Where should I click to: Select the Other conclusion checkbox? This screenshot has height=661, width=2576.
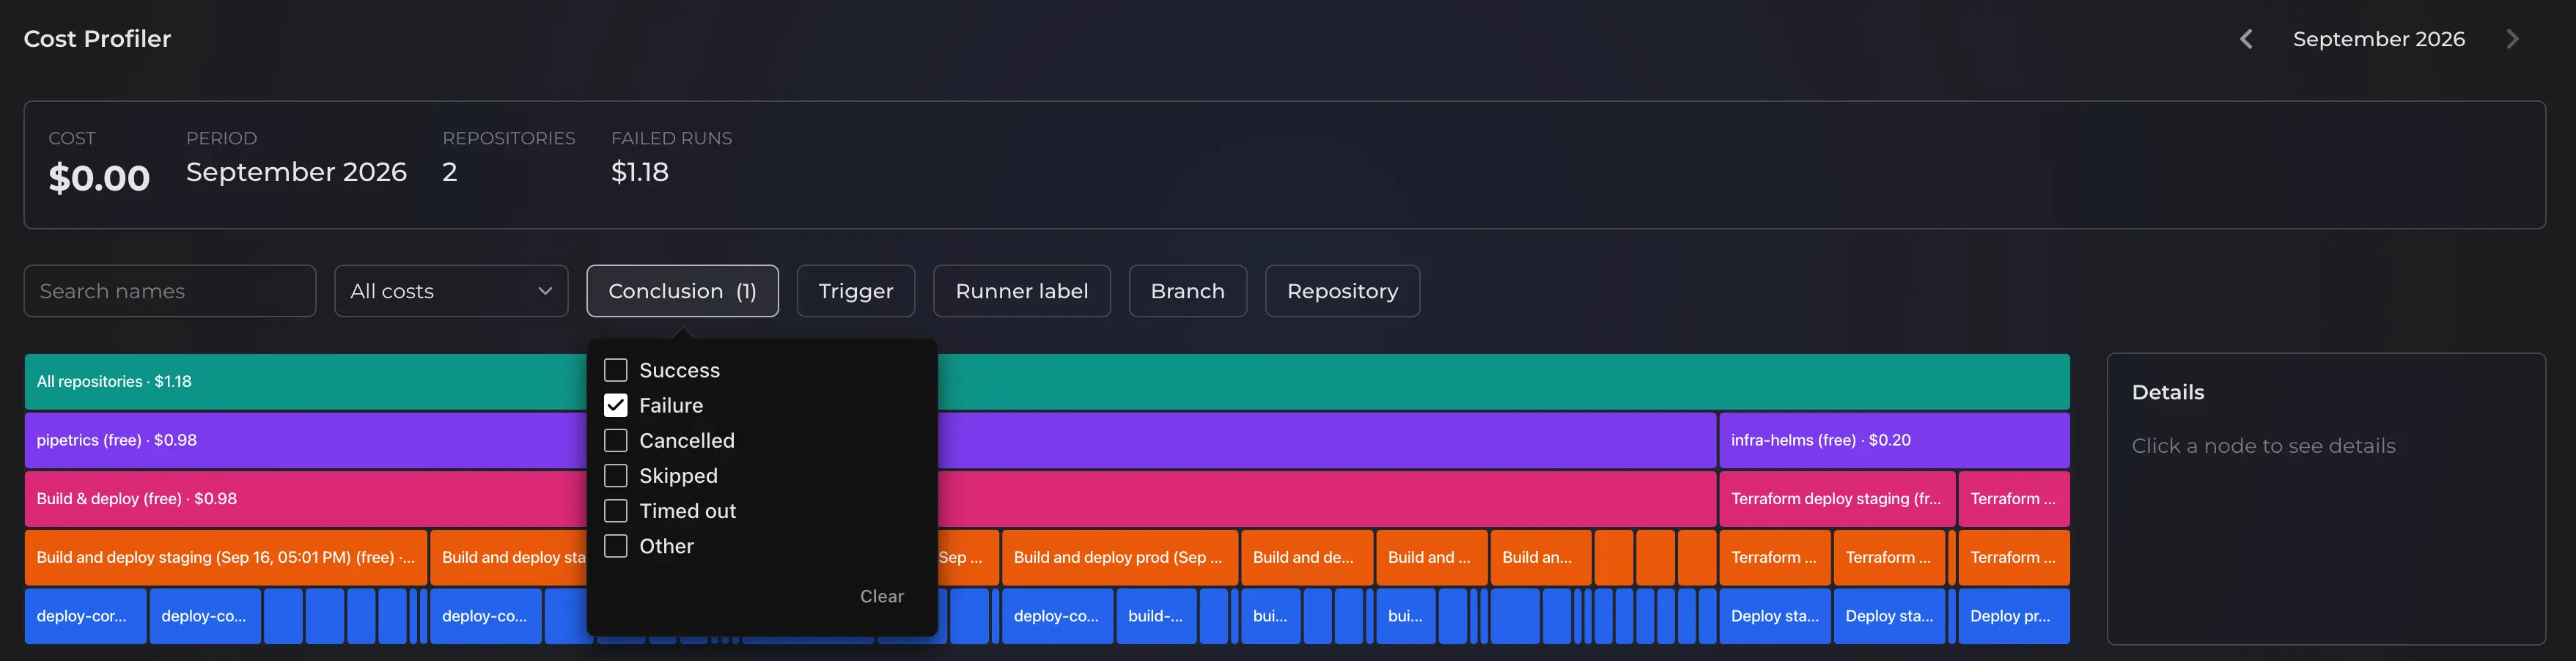tap(616, 546)
